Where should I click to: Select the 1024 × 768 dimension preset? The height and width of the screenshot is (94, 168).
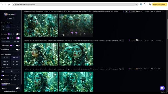pos(6,61)
